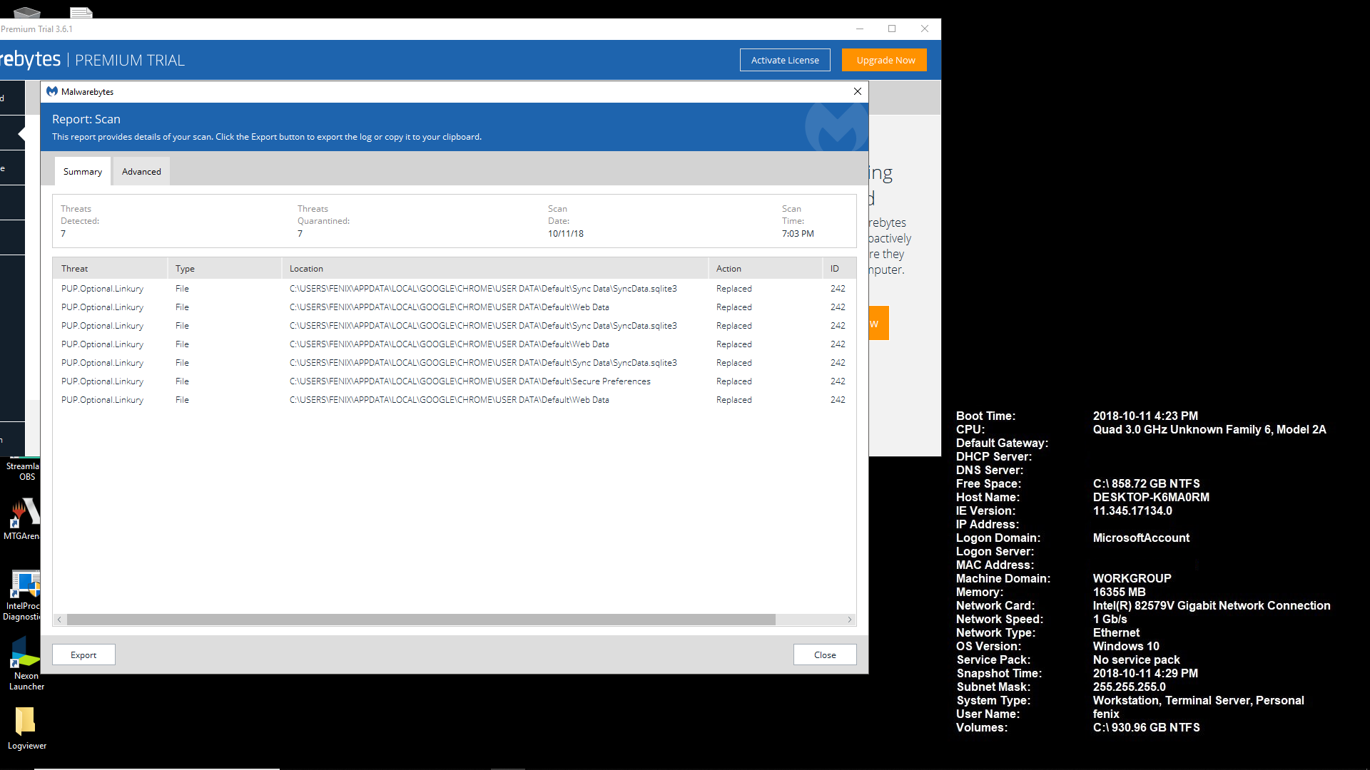Click the PREMIUM TRIAL text in the main header
1370x770 pixels.
pyautogui.click(x=130, y=61)
